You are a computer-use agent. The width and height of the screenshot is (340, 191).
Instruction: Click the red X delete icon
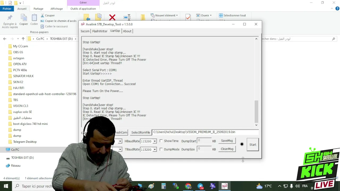pos(112,18)
